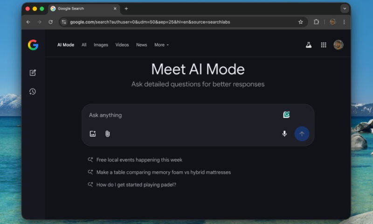
Task: Switch to the Images tab
Action: coord(101,45)
